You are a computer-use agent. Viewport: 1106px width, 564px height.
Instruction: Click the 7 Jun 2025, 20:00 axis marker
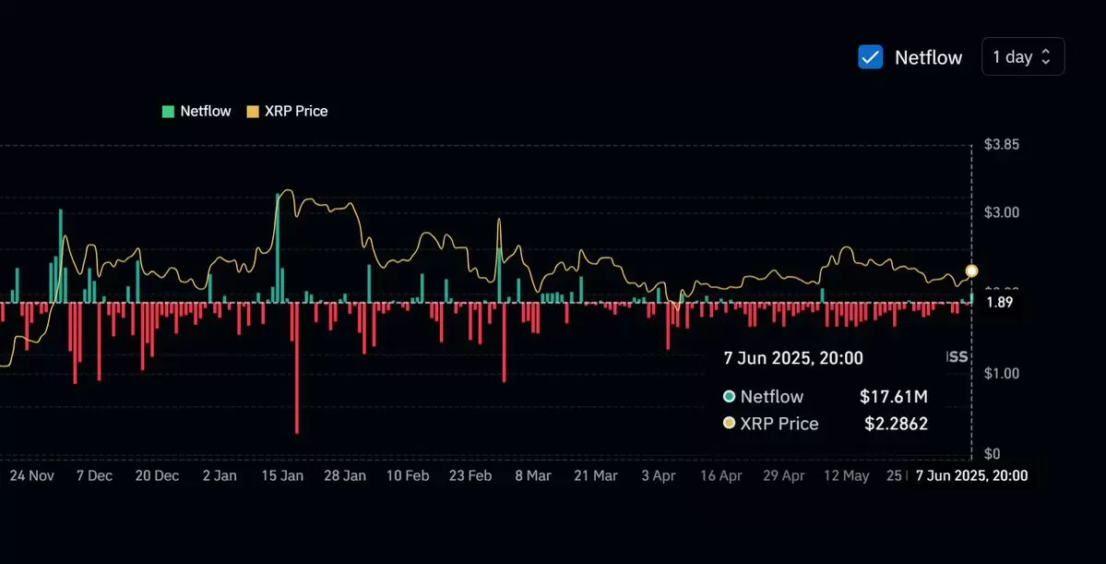[x=971, y=475]
